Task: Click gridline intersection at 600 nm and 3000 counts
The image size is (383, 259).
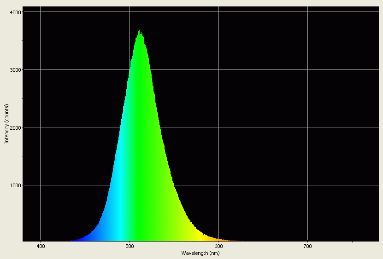Action: (218, 70)
